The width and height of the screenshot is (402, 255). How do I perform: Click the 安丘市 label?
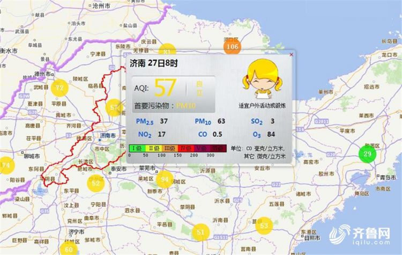pyautogui.click(x=262, y=168)
